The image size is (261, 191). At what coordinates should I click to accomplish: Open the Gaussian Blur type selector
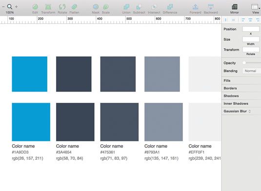click(249, 111)
